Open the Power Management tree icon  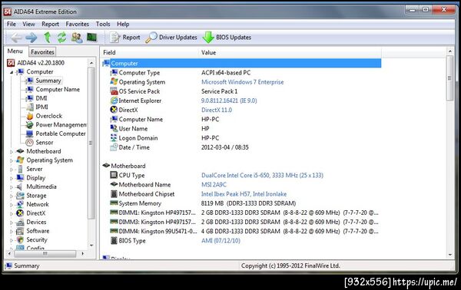tap(29, 125)
